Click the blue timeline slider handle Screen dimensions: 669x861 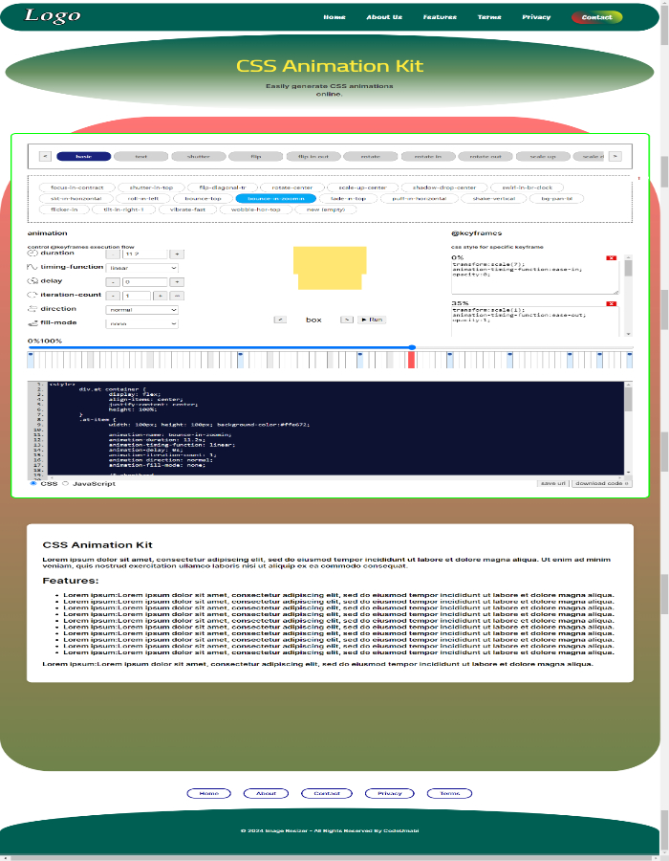point(412,347)
